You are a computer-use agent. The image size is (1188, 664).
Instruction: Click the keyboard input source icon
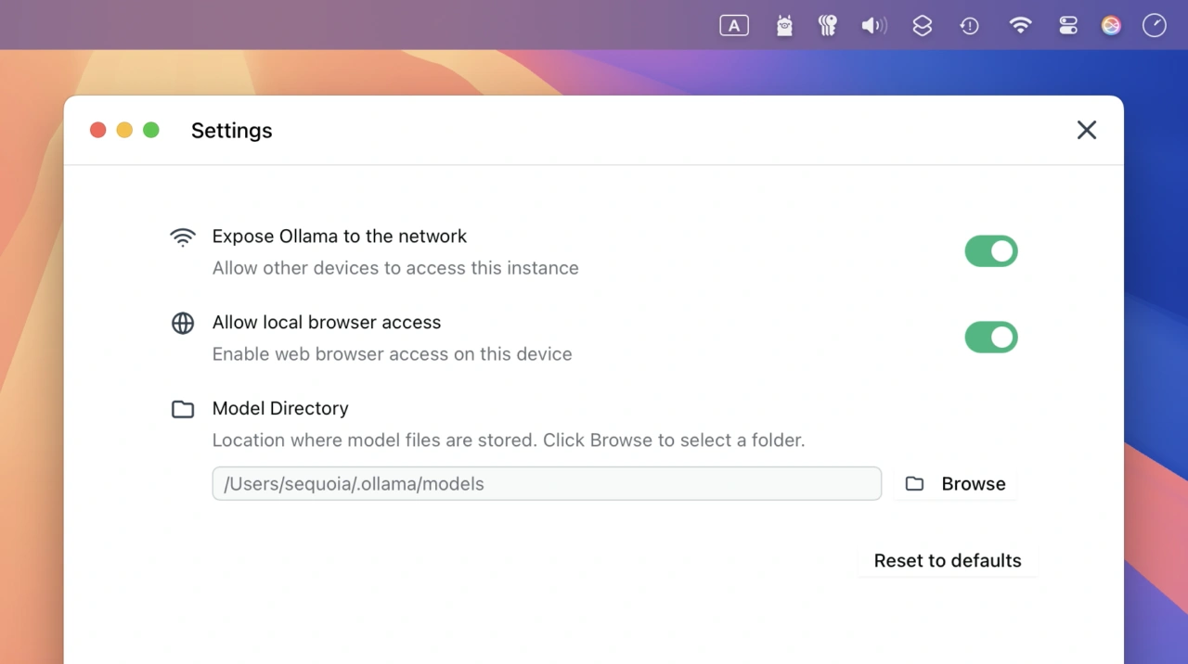pyautogui.click(x=734, y=26)
